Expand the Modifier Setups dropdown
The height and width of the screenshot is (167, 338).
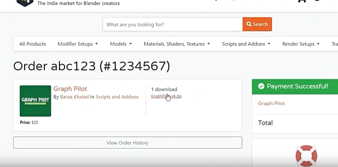tap(77, 44)
